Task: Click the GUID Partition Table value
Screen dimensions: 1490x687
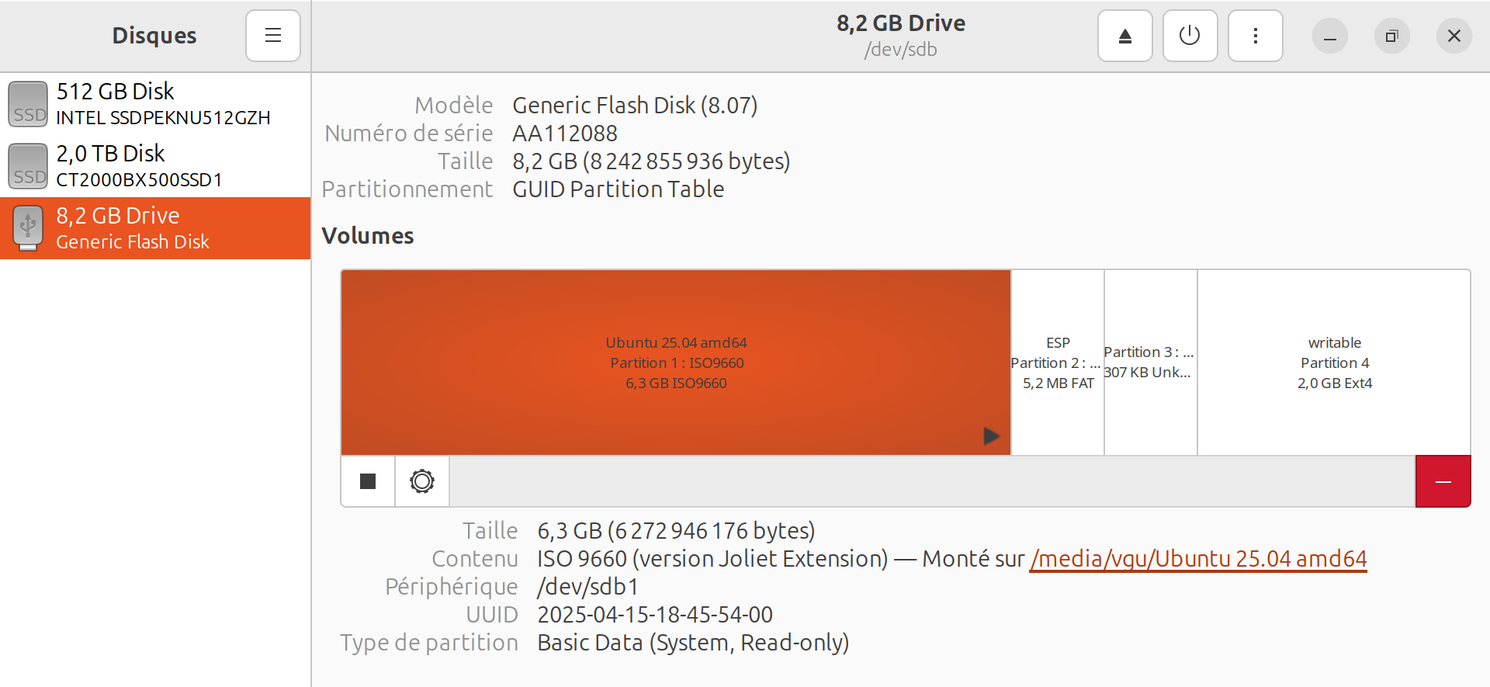Action: (619, 189)
